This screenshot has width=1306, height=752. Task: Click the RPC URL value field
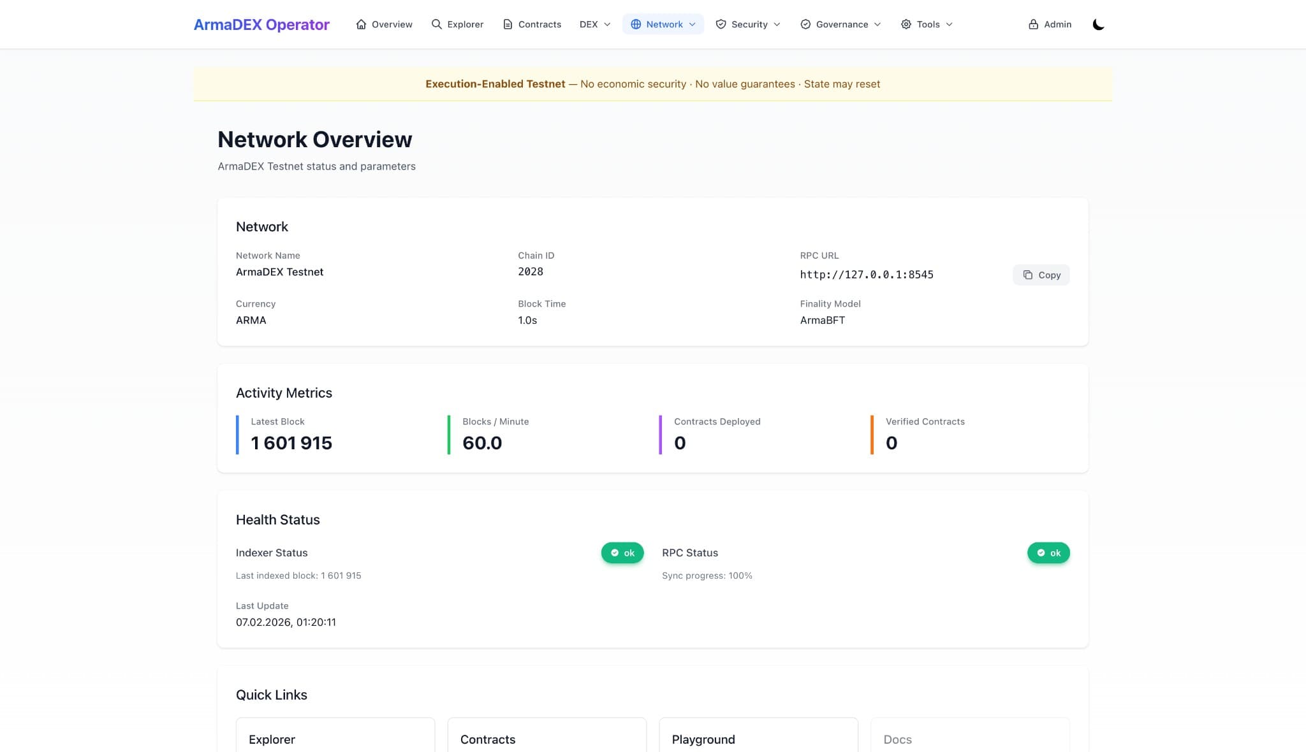point(867,274)
